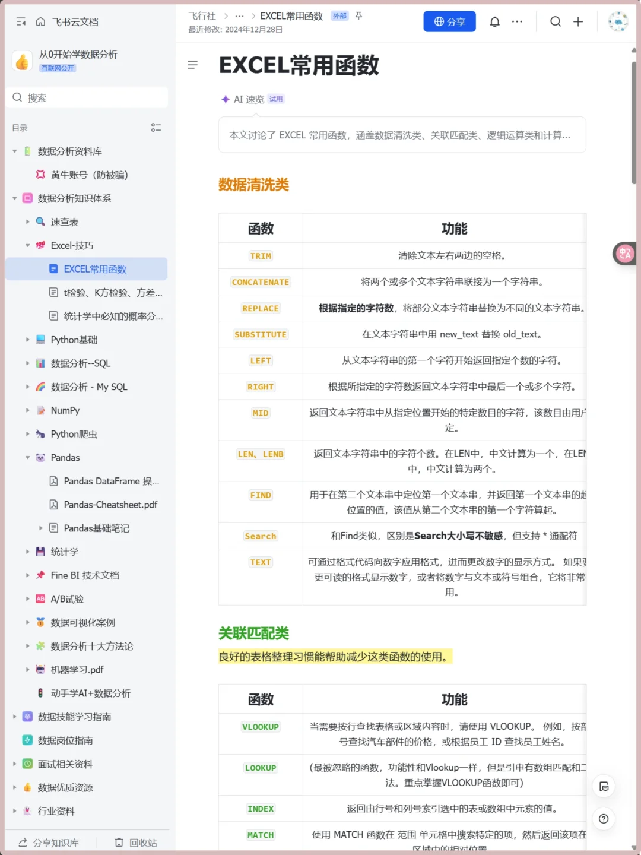This screenshot has height=855, width=641.
Task: Create new content with the plus icon
Action: coord(578,21)
